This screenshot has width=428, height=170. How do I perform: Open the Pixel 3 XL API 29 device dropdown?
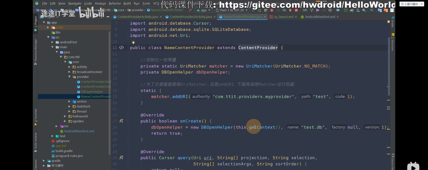tap(231, 10)
